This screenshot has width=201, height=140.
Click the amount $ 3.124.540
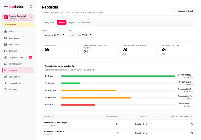tap(141, 124)
